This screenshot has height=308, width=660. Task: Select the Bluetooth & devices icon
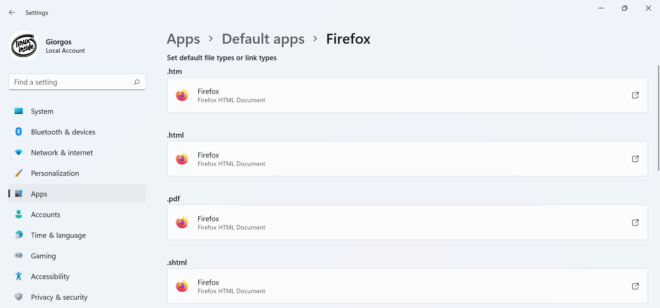(x=19, y=132)
